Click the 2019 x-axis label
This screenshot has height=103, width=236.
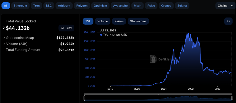[110, 89]
